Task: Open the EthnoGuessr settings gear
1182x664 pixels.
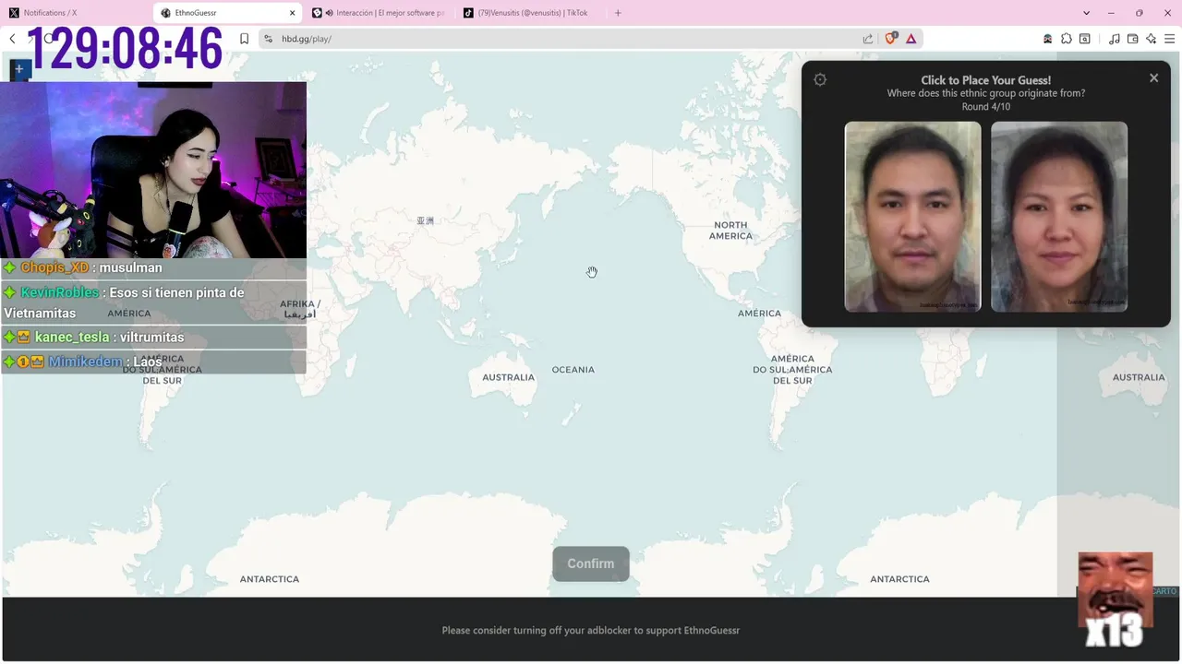Action: point(820,80)
